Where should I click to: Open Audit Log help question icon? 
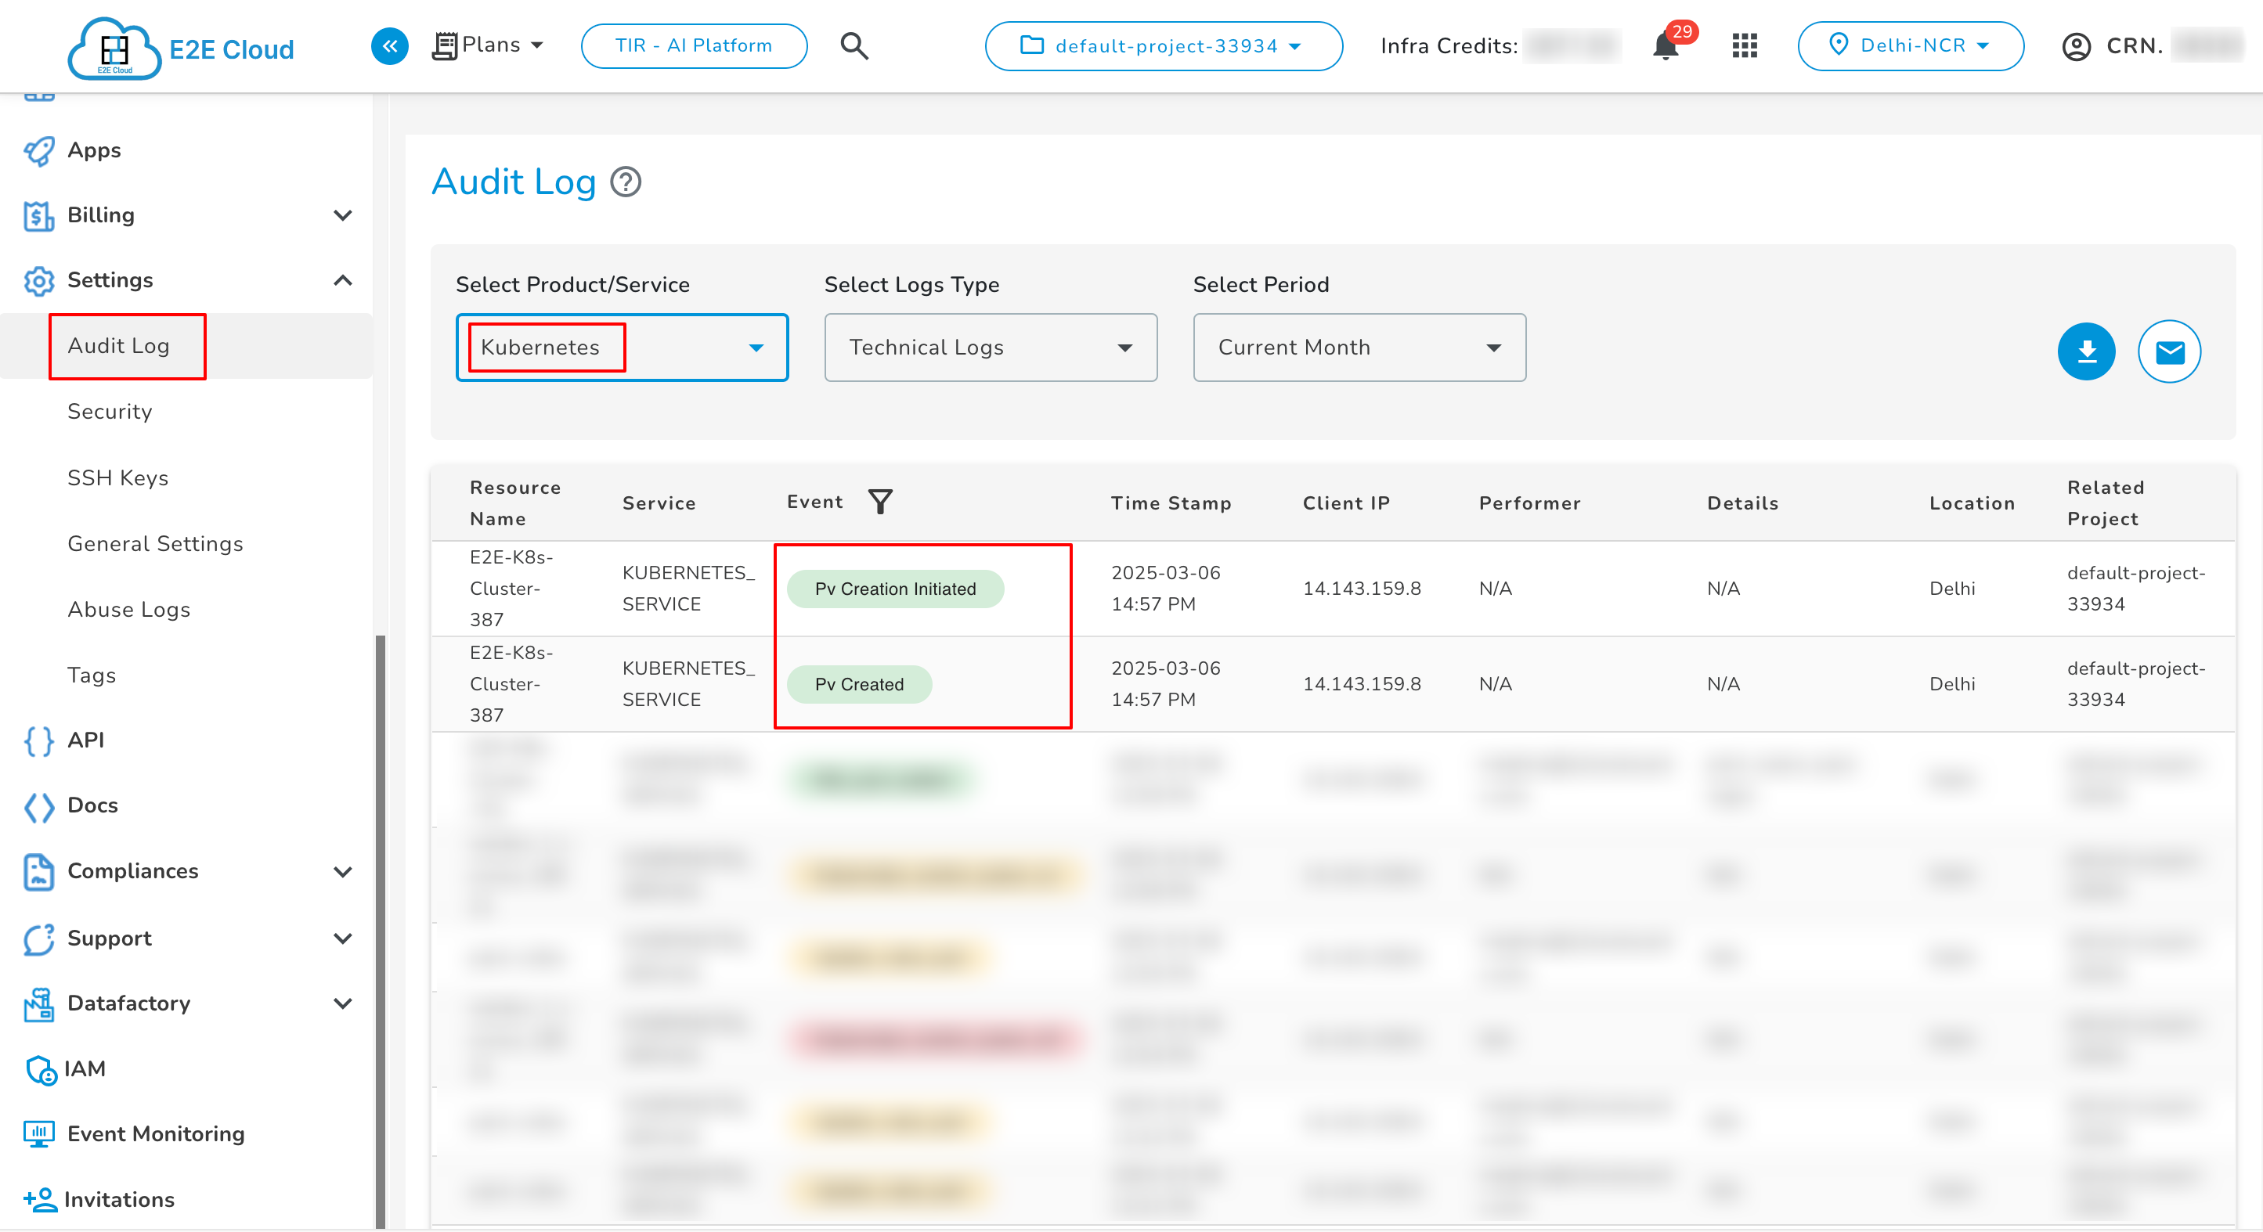[626, 182]
